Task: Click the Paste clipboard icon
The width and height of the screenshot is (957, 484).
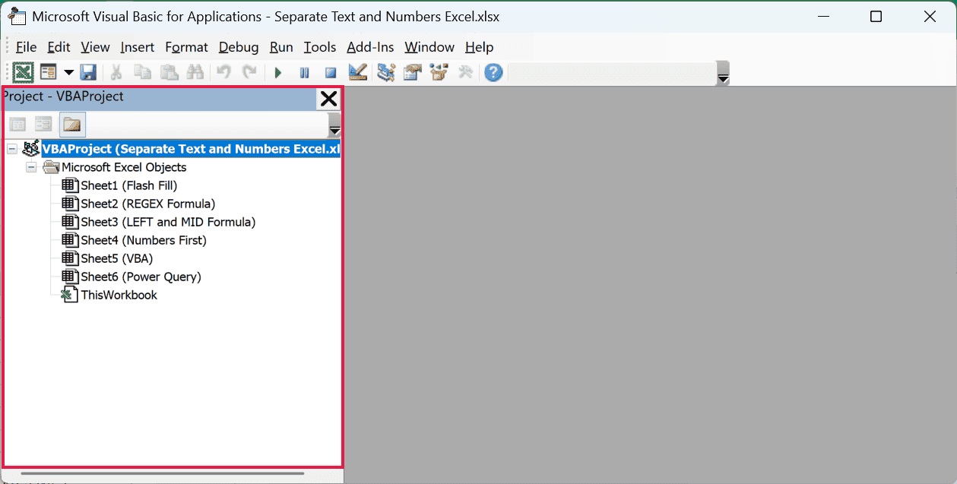Action: [169, 72]
